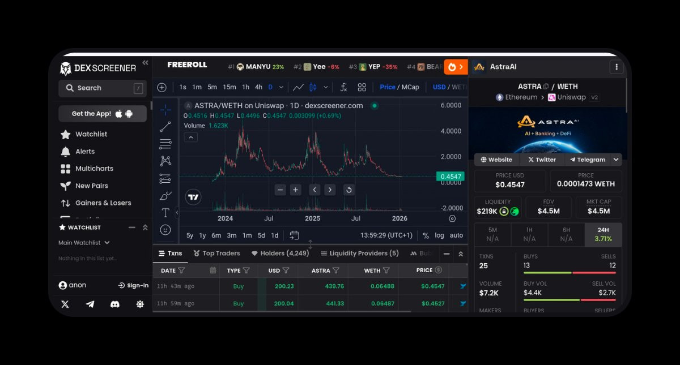Toggle the date format calendar icon

(x=213, y=270)
